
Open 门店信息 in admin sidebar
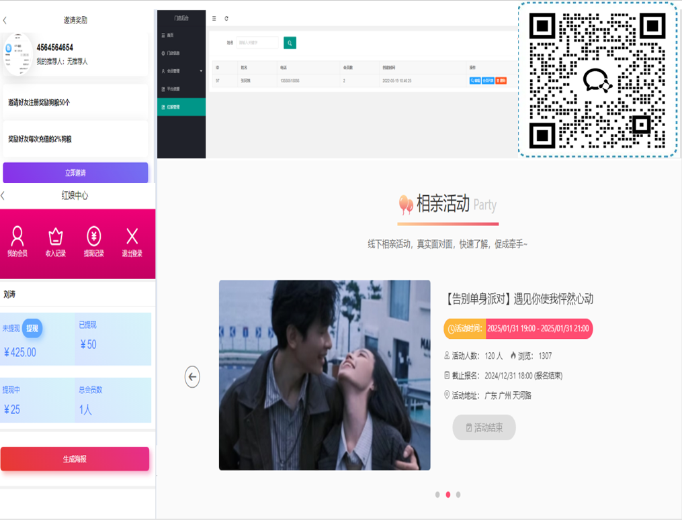(173, 54)
